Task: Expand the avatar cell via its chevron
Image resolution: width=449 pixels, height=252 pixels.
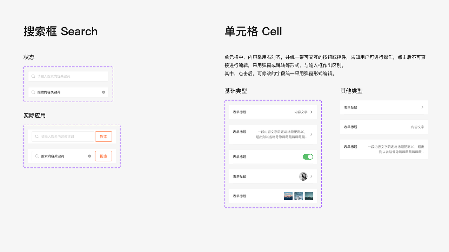Action: pos(311,176)
